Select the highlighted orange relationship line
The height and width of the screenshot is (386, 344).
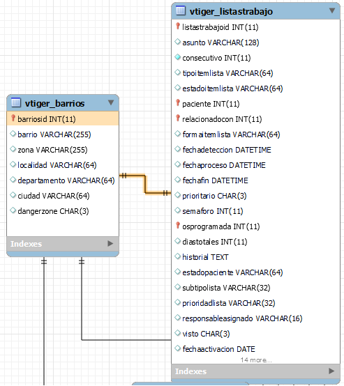coord(145,184)
